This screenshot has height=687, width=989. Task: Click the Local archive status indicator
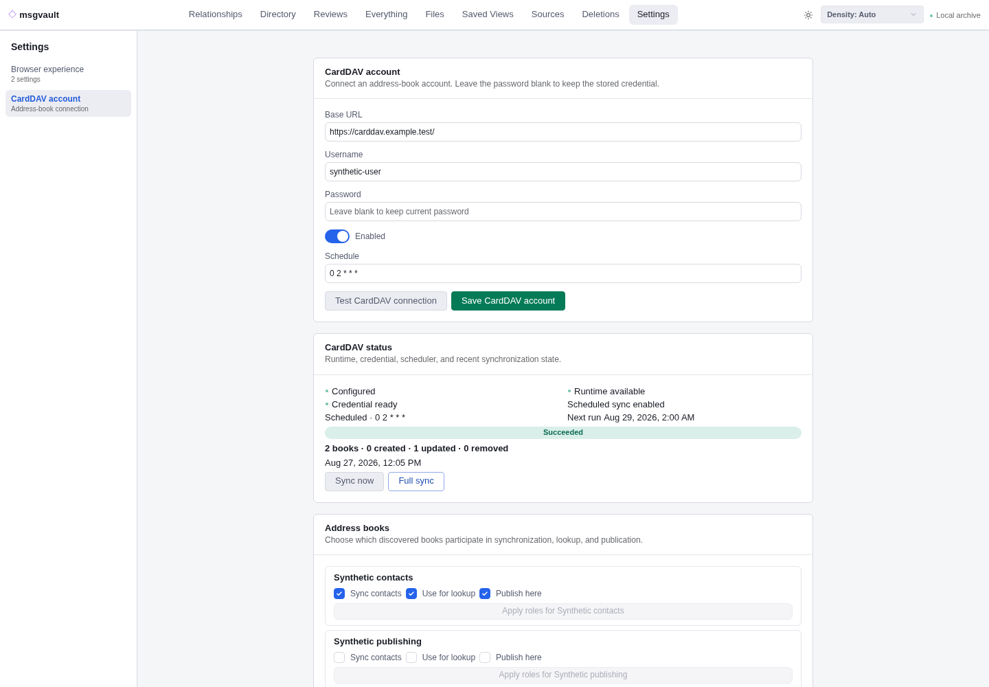point(955,15)
